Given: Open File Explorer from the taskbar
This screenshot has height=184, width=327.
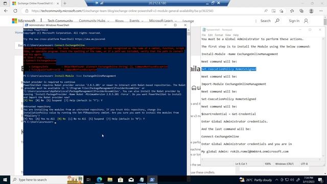Looking at the screenshot, I should tap(110, 179).
